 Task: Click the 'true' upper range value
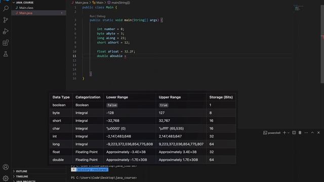click(x=164, y=105)
